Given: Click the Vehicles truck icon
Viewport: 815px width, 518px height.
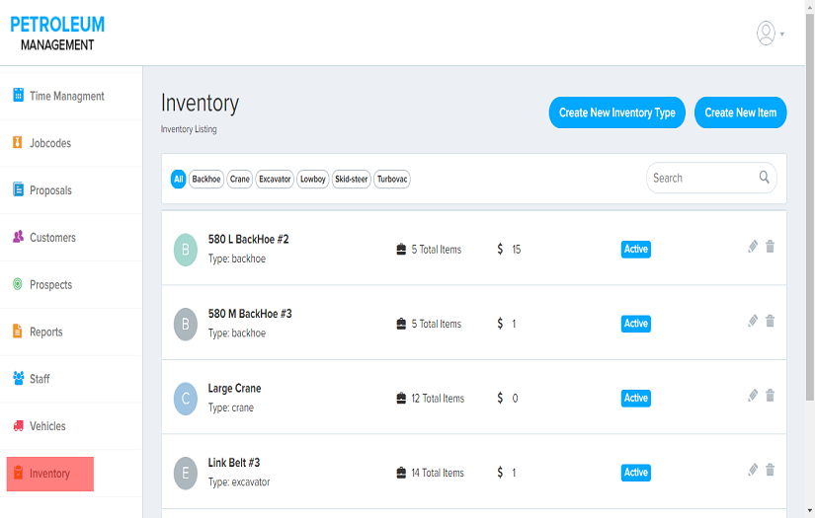Looking at the screenshot, I should (x=18, y=425).
